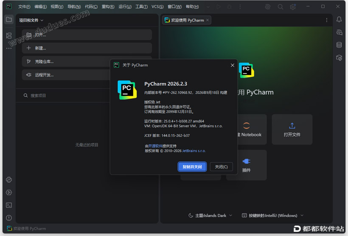
Task: Open the View menu
Action: 57,7
